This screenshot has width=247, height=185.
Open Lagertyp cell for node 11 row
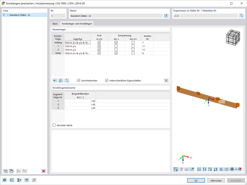click(78, 46)
